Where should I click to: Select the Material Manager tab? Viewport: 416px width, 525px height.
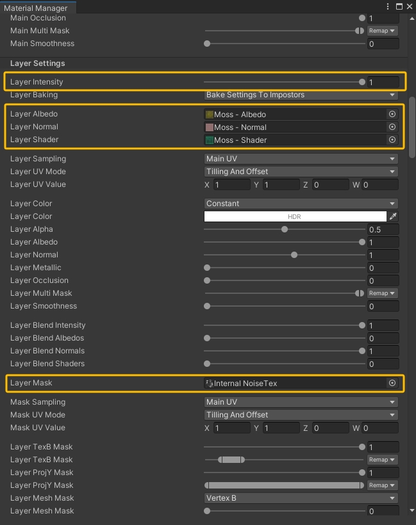(x=38, y=8)
